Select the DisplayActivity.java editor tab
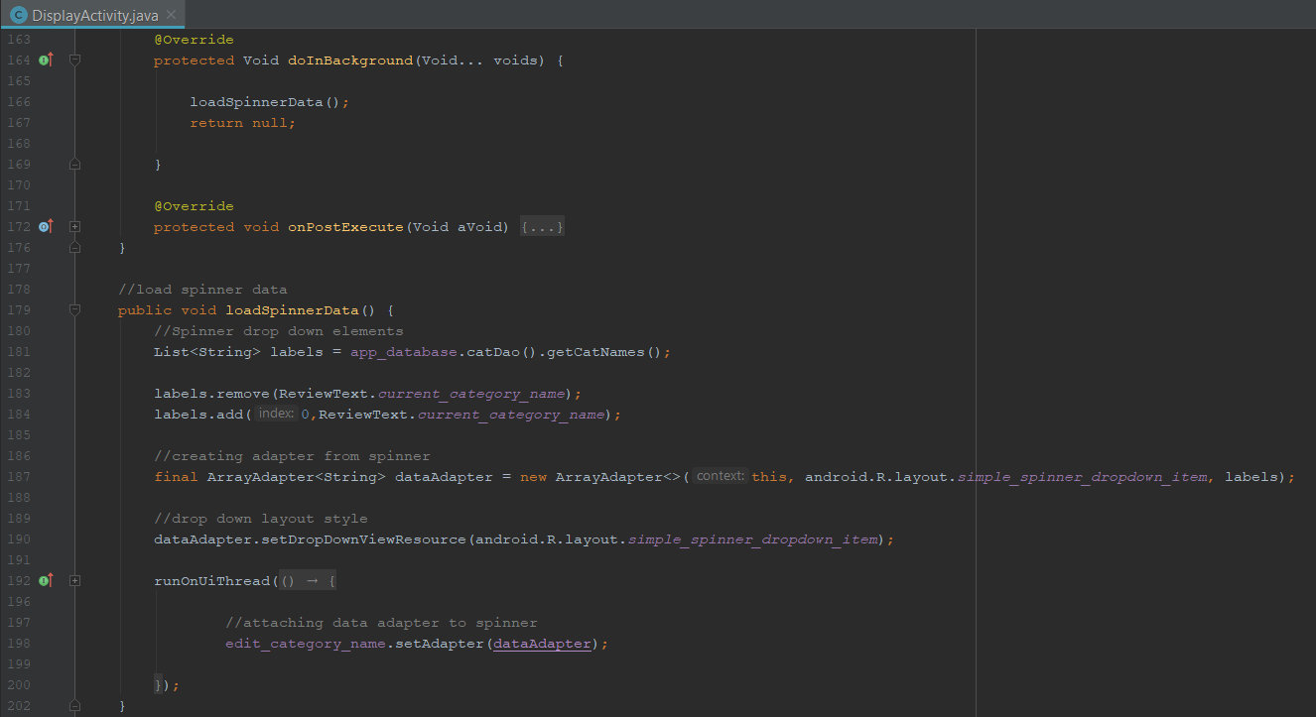 pos(92,14)
